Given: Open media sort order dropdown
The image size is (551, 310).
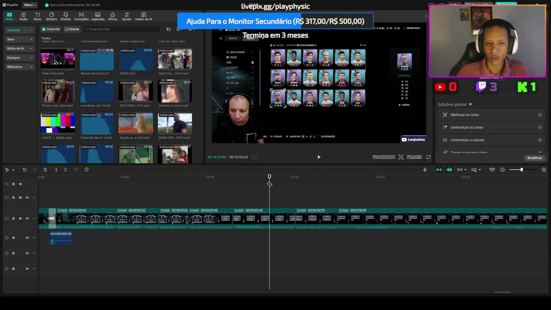Looking at the screenshot, I should pos(180,29).
